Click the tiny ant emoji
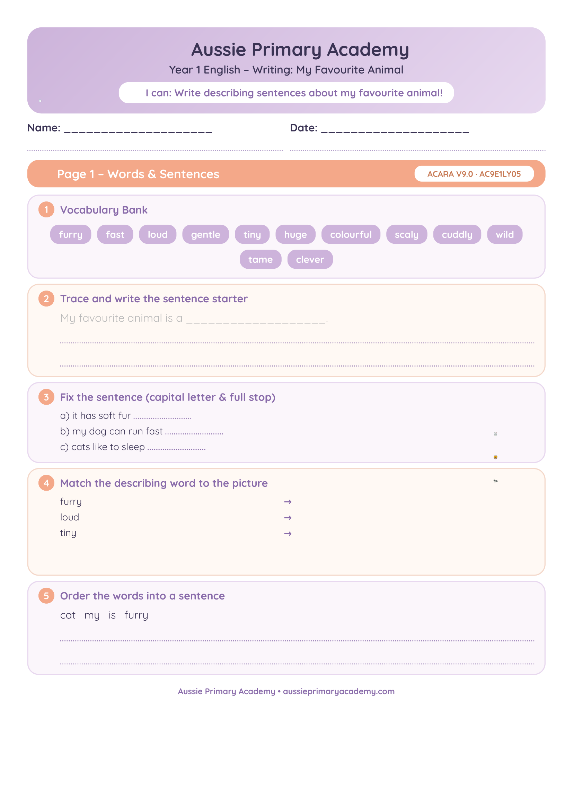Image resolution: width=573 pixels, height=811 pixels. (x=495, y=481)
